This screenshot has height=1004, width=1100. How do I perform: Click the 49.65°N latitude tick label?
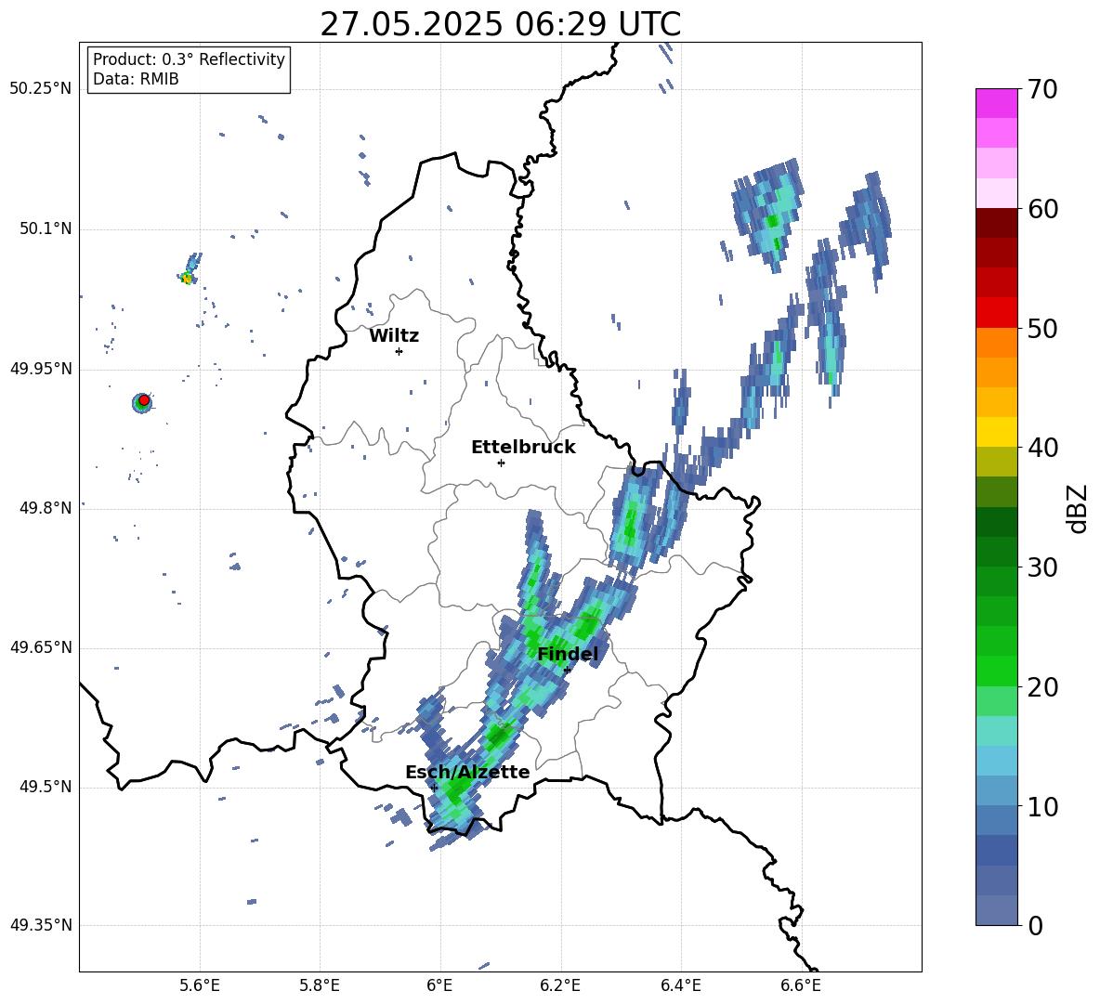pos(41,646)
